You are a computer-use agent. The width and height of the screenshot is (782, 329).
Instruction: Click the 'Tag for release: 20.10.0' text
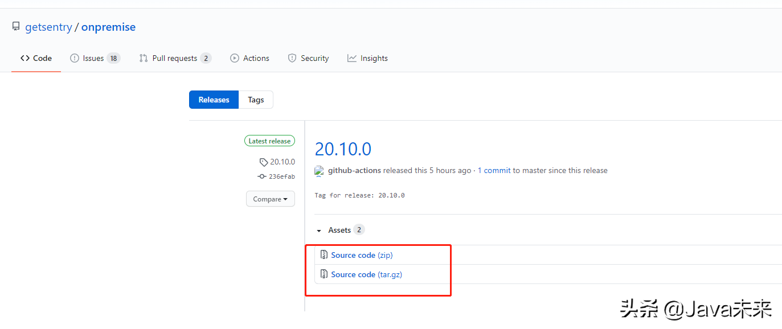(359, 195)
